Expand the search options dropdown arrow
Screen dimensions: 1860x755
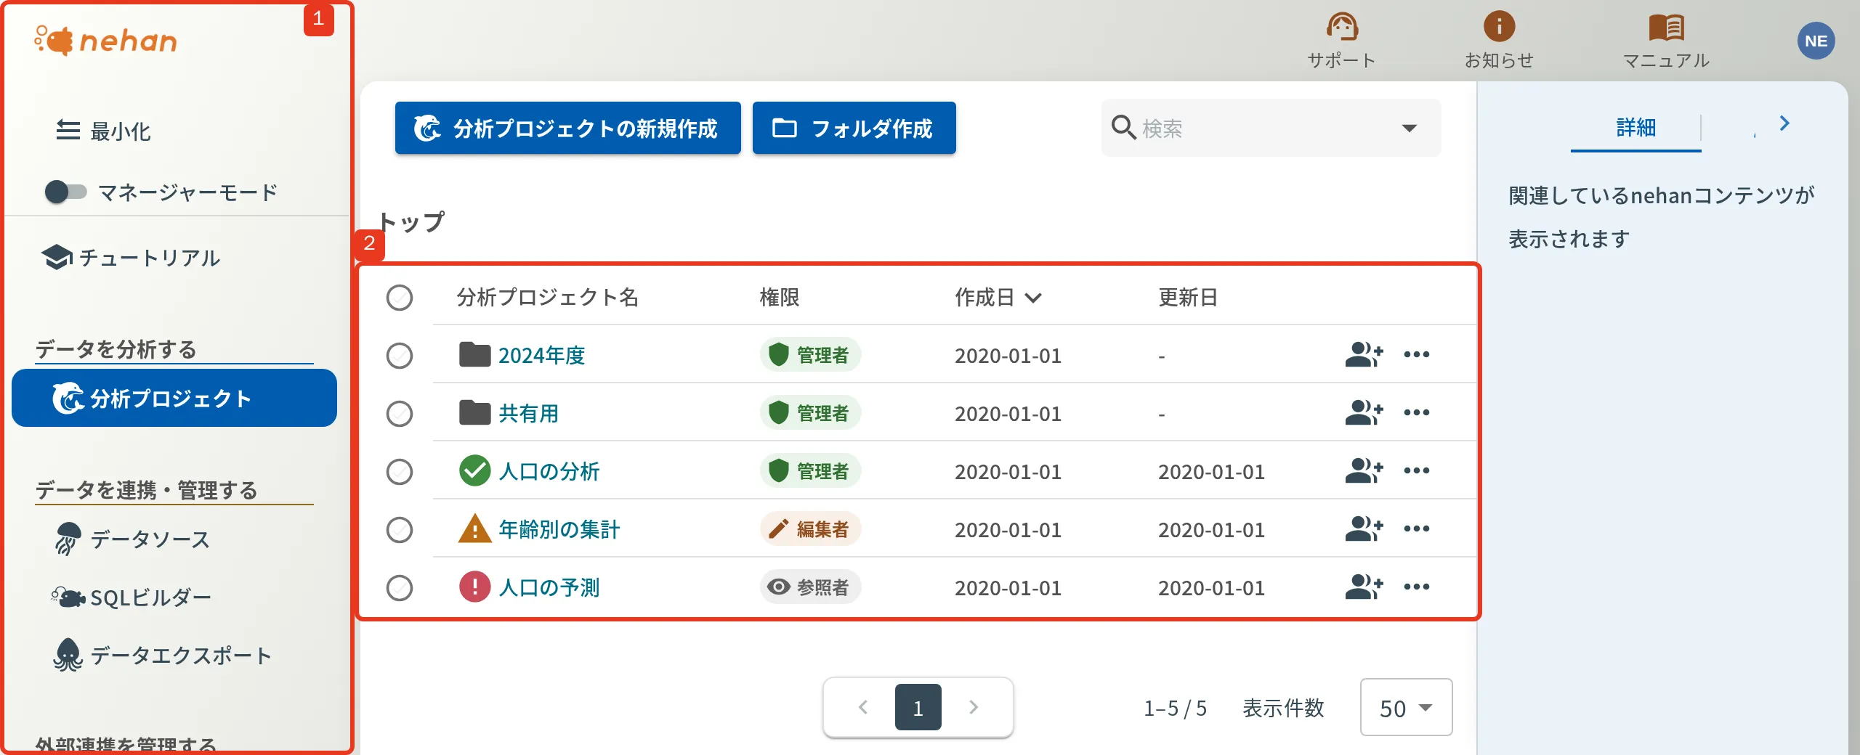tap(1409, 128)
